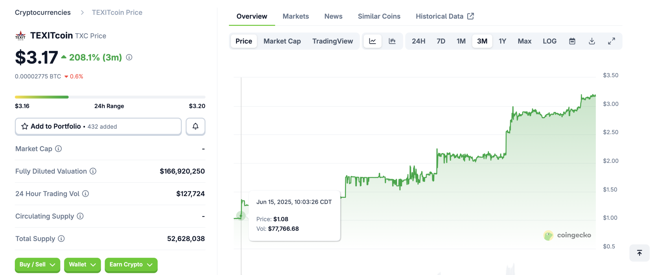Click the price alert bell icon
This screenshot has height=275, width=655.
(195, 126)
